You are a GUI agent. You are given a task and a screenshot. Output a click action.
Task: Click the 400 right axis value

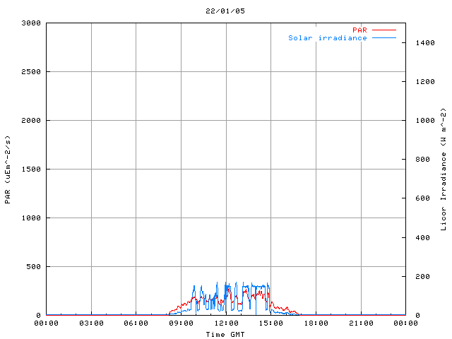pos(422,238)
